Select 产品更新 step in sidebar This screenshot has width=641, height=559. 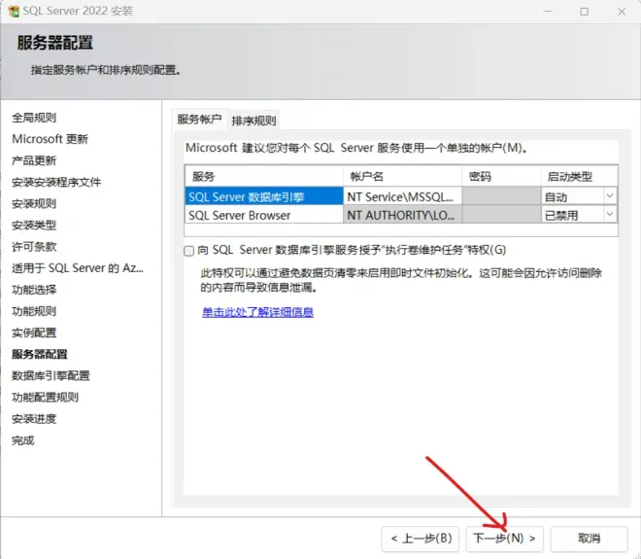click(x=34, y=160)
